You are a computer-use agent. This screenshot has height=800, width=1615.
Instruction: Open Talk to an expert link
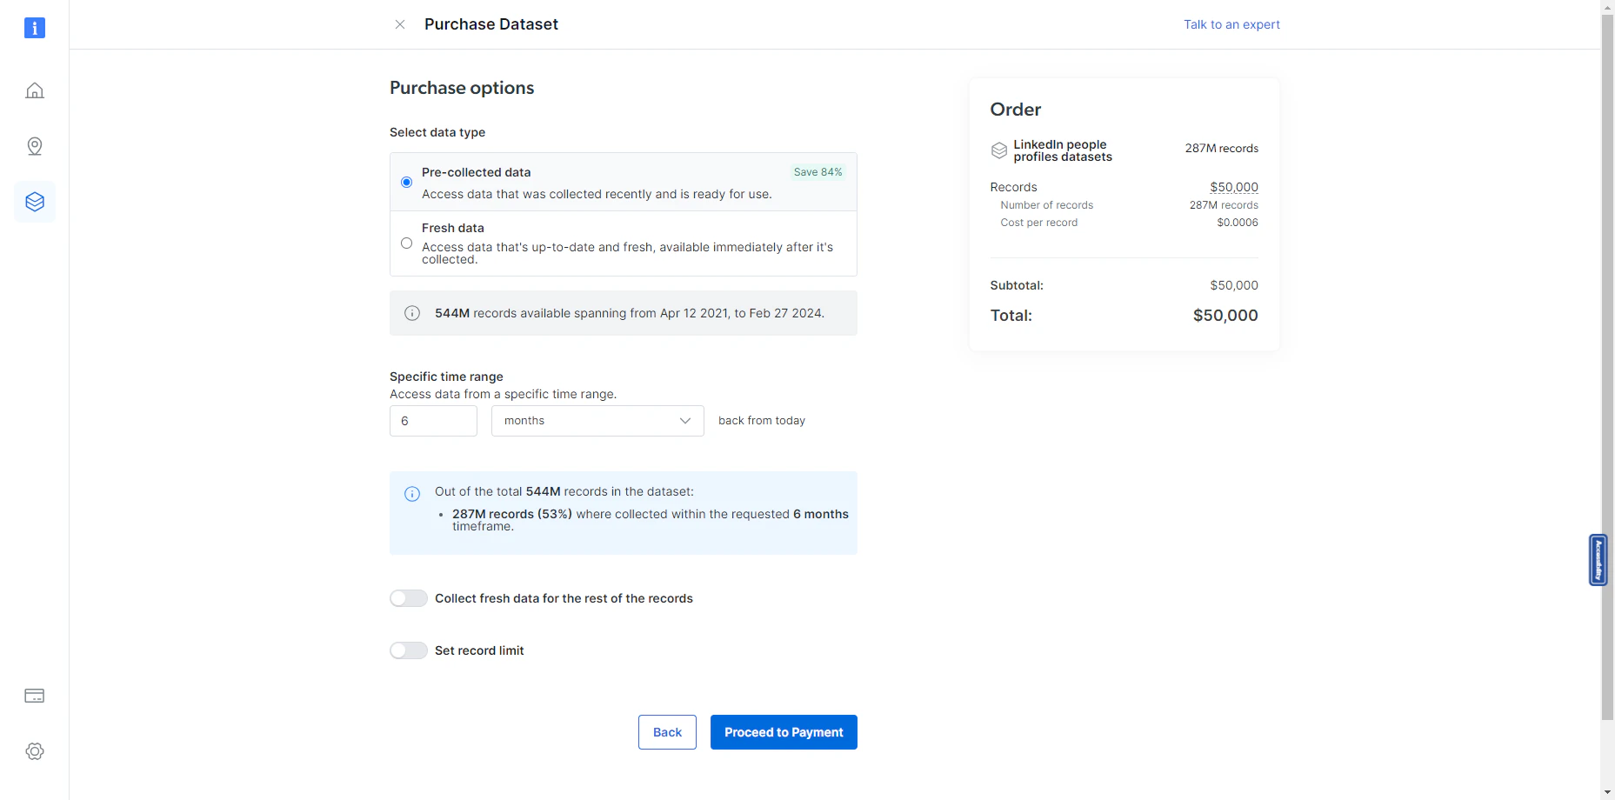1231,24
